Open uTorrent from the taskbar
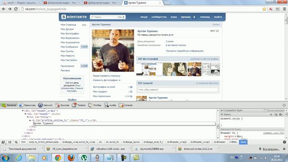 point(84,158)
